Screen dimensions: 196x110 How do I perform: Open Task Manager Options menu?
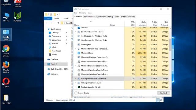(x=82, y=13)
